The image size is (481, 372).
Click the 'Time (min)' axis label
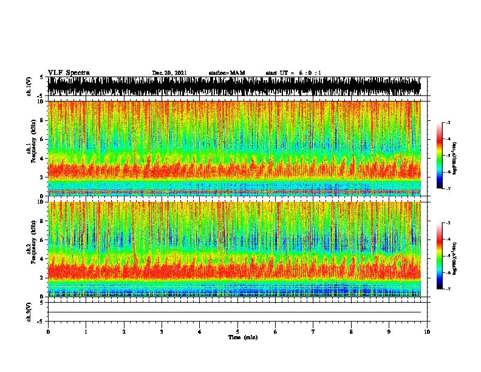243,337
